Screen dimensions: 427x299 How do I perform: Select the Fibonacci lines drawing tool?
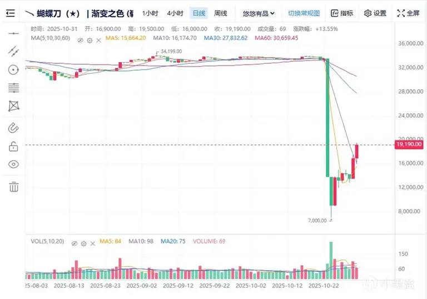13,88
